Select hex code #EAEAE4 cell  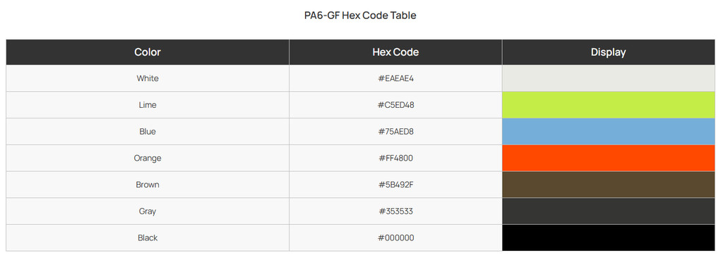click(x=395, y=78)
